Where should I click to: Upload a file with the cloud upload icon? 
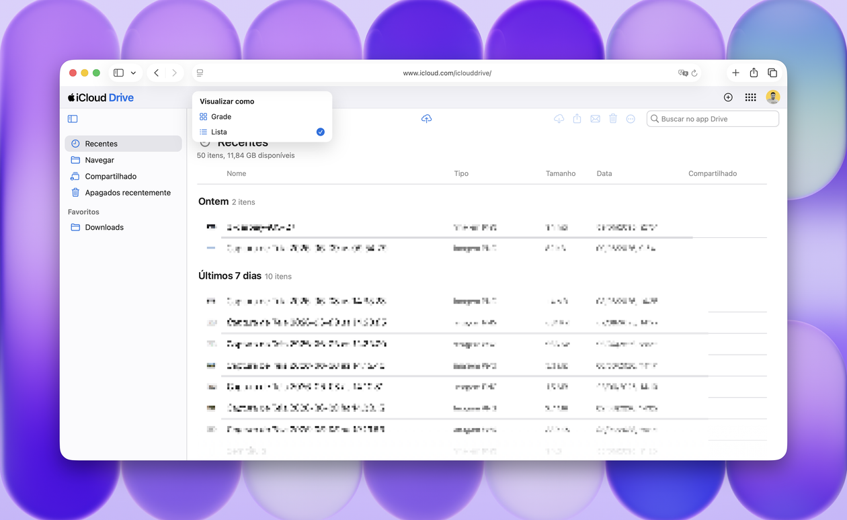pos(426,118)
